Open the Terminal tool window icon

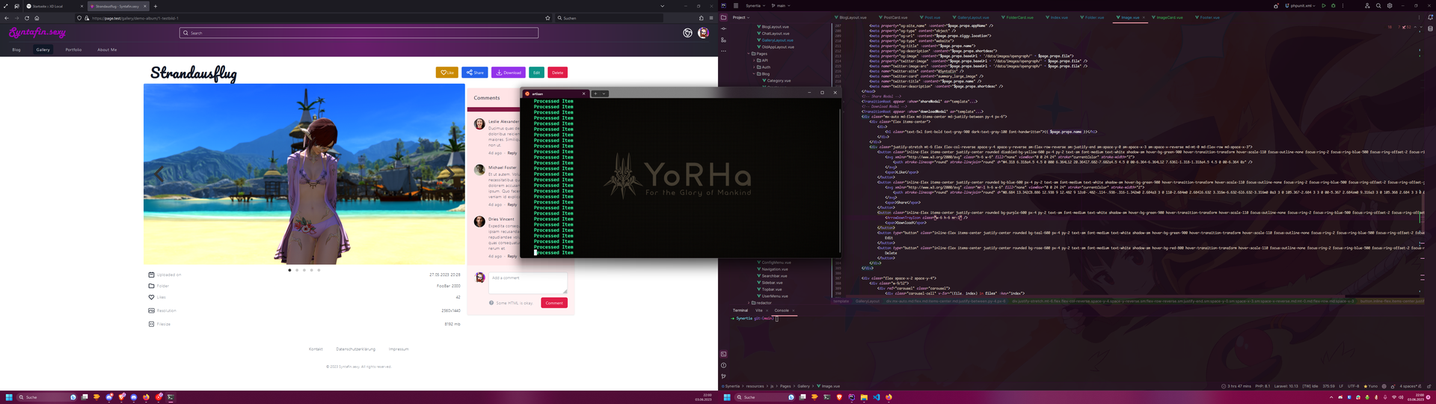pyautogui.click(x=723, y=354)
